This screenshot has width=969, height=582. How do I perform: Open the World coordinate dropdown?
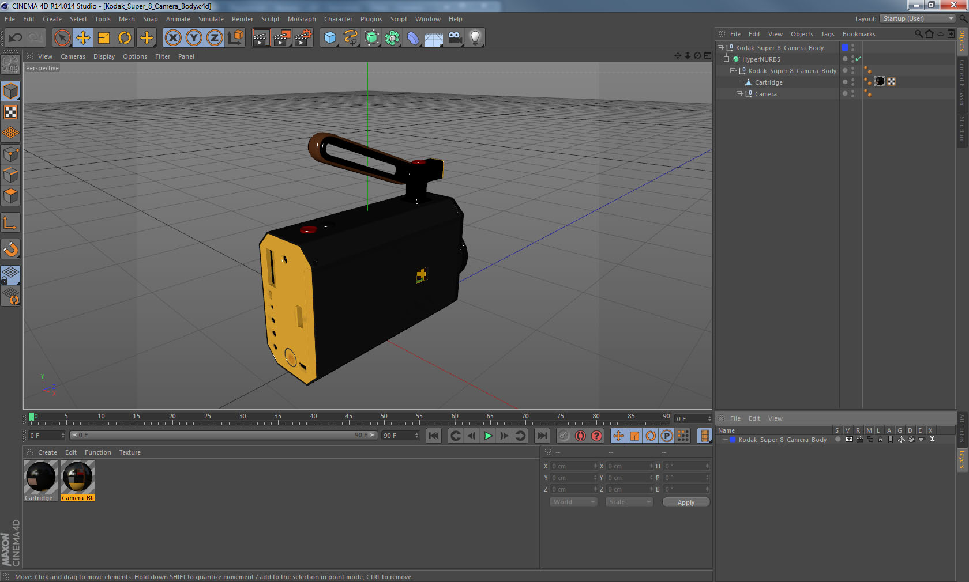573,502
